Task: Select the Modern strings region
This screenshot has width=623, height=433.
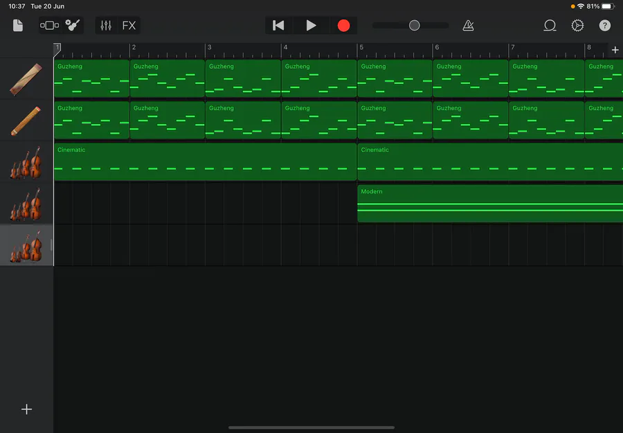Action: tap(490, 204)
